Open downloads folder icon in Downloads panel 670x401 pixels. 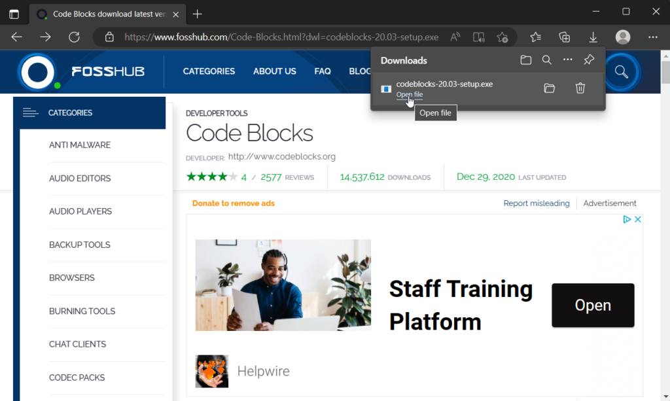526,60
